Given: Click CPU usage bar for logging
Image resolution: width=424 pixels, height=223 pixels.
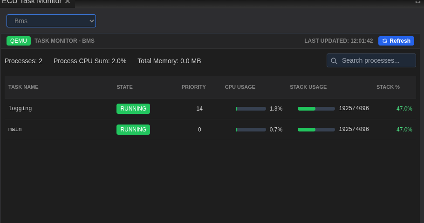Looking at the screenshot, I should pos(251,109).
